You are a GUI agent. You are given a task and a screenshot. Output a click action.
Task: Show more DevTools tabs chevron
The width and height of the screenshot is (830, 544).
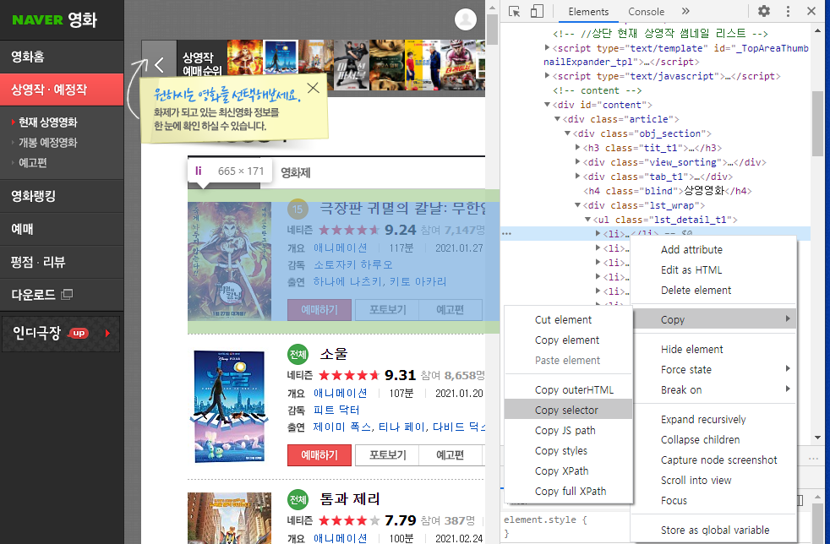tap(685, 11)
